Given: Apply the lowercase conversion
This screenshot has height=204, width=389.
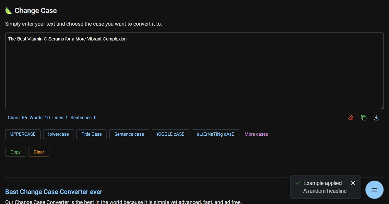Looking at the screenshot, I should 58,134.
